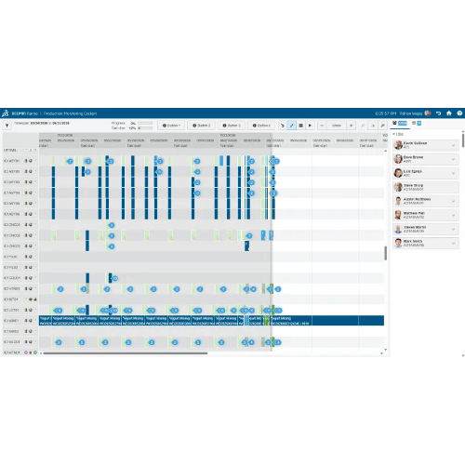Click the minus zoom-out icon beside Week
This screenshot has width=465, height=465.
[322, 126]
